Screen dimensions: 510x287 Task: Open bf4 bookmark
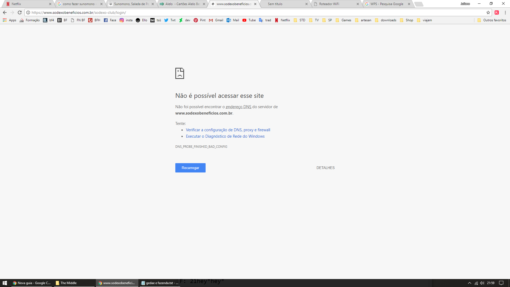tap(49, 20)
